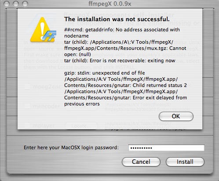Viewport: 219px width, 181px height.
Task: Open the Locate button for mencoder
Action: point(81,106)
